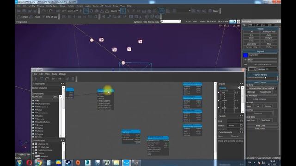Click the Find field in Search panel
Screen dimensions: 296x166
point(235,121)
